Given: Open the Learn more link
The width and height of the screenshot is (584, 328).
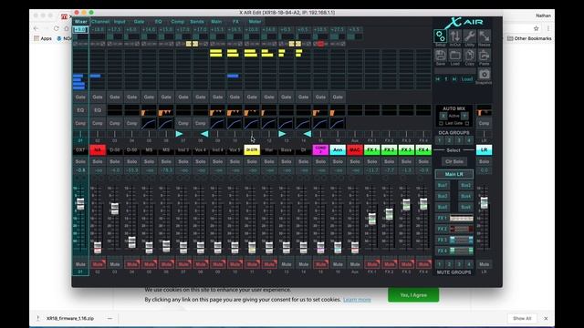Looking at the screenshot, I should click(357, 300).
